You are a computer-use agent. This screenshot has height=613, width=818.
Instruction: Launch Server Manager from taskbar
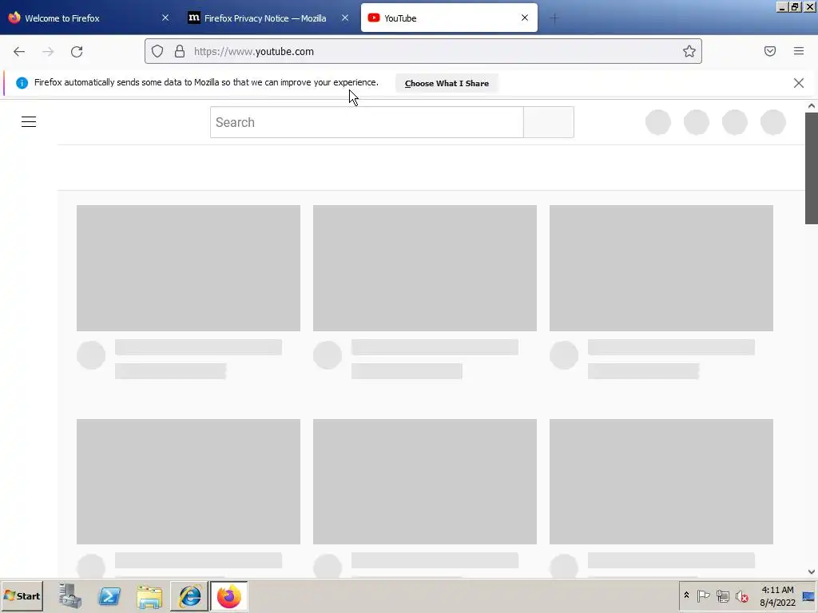pyautogui.click(x=70, y=595)
